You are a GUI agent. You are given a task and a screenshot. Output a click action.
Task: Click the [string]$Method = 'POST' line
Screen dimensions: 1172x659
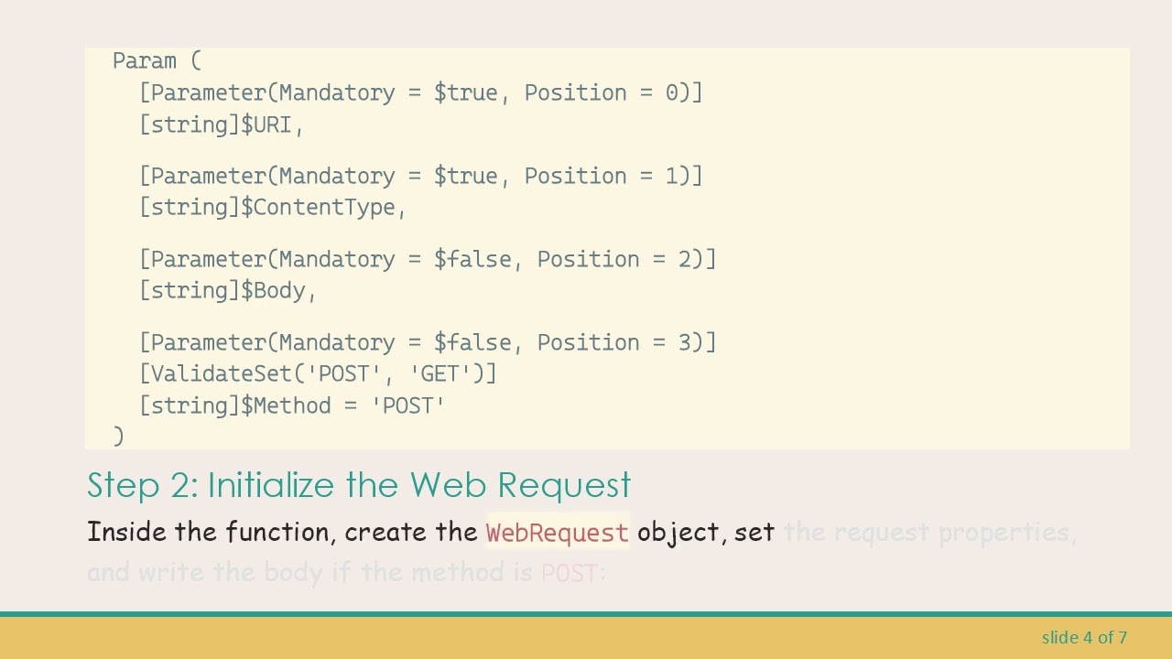click(x=291, y=405)
